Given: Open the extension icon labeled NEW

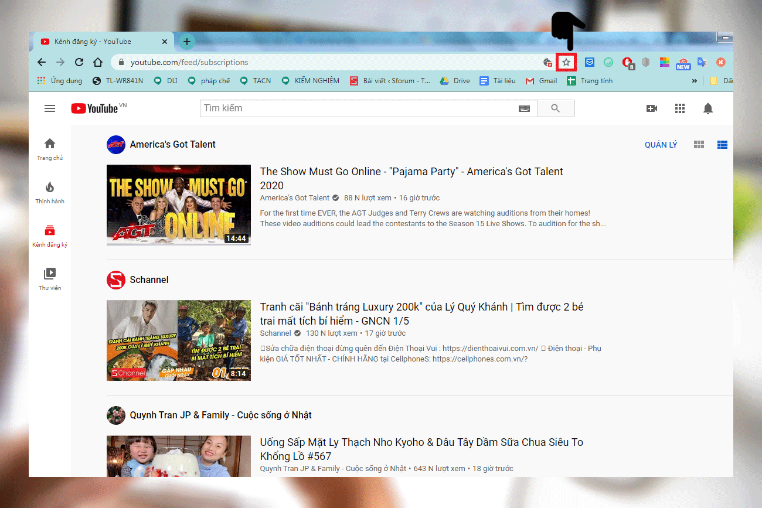Looking at the screenshot, I should 683,63.
